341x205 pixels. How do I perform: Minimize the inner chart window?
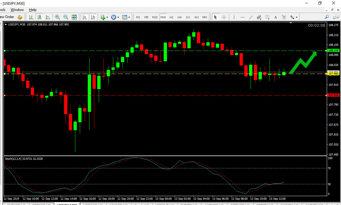pos(327,10)
